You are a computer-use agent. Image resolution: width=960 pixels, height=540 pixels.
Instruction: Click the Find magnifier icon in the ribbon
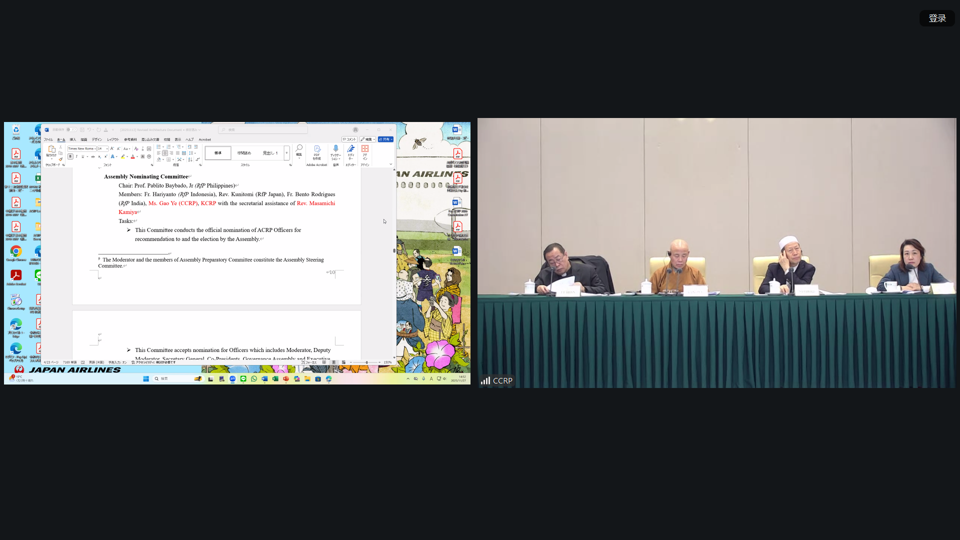[299, 148]
